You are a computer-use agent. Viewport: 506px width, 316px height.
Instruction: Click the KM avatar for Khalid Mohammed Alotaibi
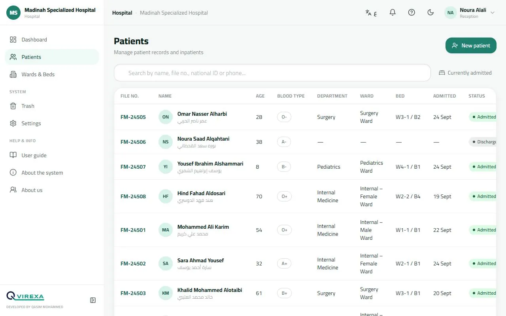tap(166, 293)
